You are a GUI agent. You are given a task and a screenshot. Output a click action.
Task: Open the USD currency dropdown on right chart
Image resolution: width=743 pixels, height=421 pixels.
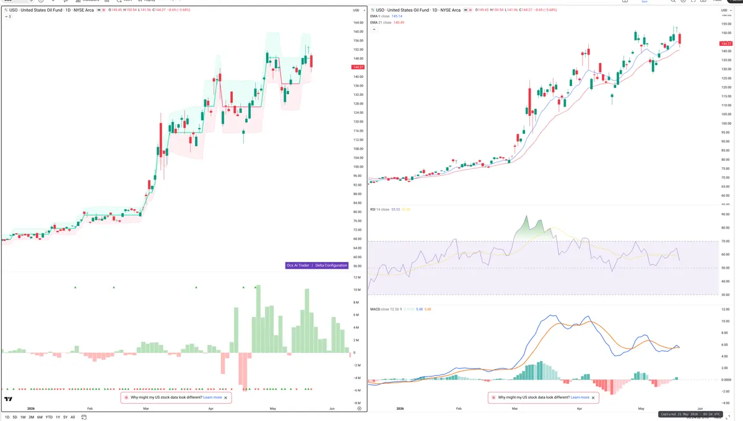pyautogui.click(x=725, y=11)
